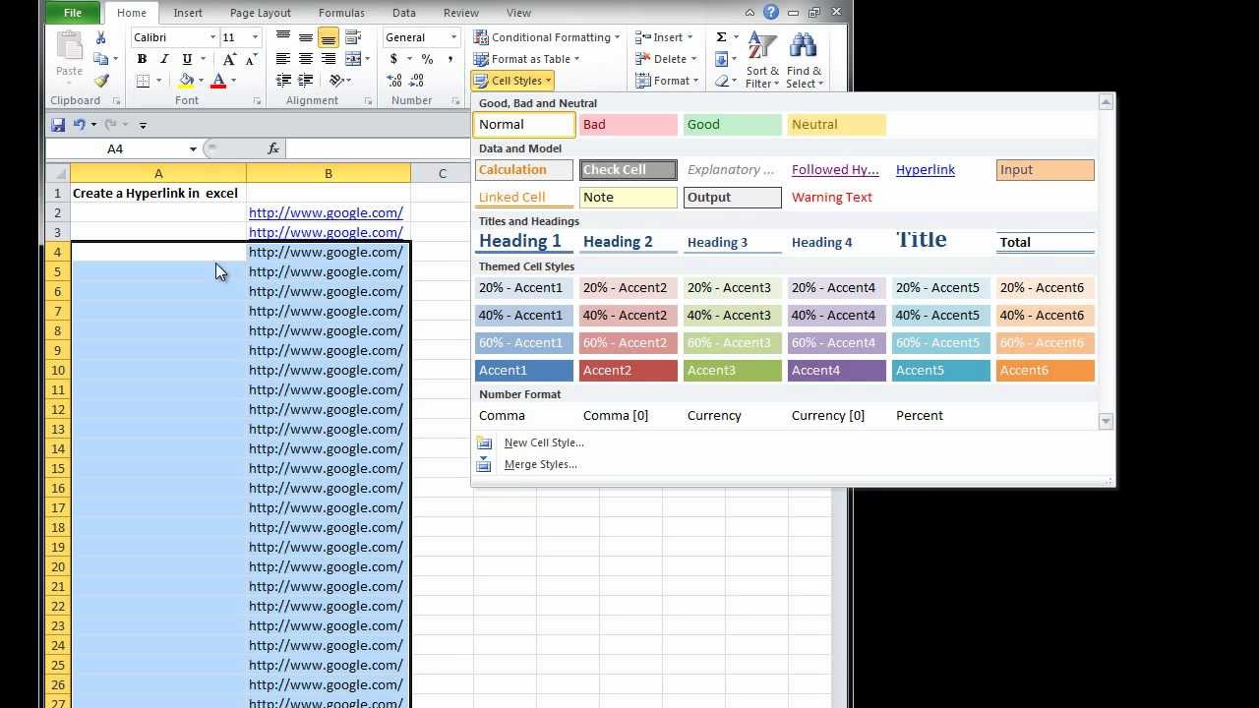Open the Name Box dropdown arrow

tap(193, 148)
